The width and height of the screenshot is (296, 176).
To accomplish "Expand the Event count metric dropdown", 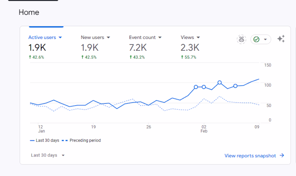I will pyautogui.click(x=160, y=37).
